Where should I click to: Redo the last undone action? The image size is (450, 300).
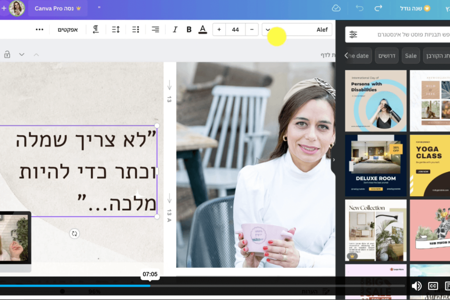click(378, 8)
